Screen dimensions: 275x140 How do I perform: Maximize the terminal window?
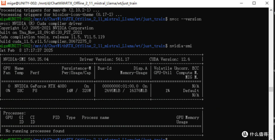tap(254, 3)
